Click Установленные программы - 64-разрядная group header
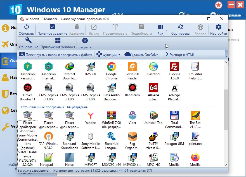This screenshot has width=246, height=177. click(x=54, y=107)
